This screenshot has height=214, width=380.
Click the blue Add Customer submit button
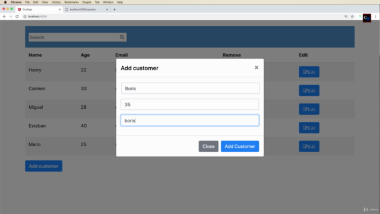pyautogui.click(x=240, y=146)
